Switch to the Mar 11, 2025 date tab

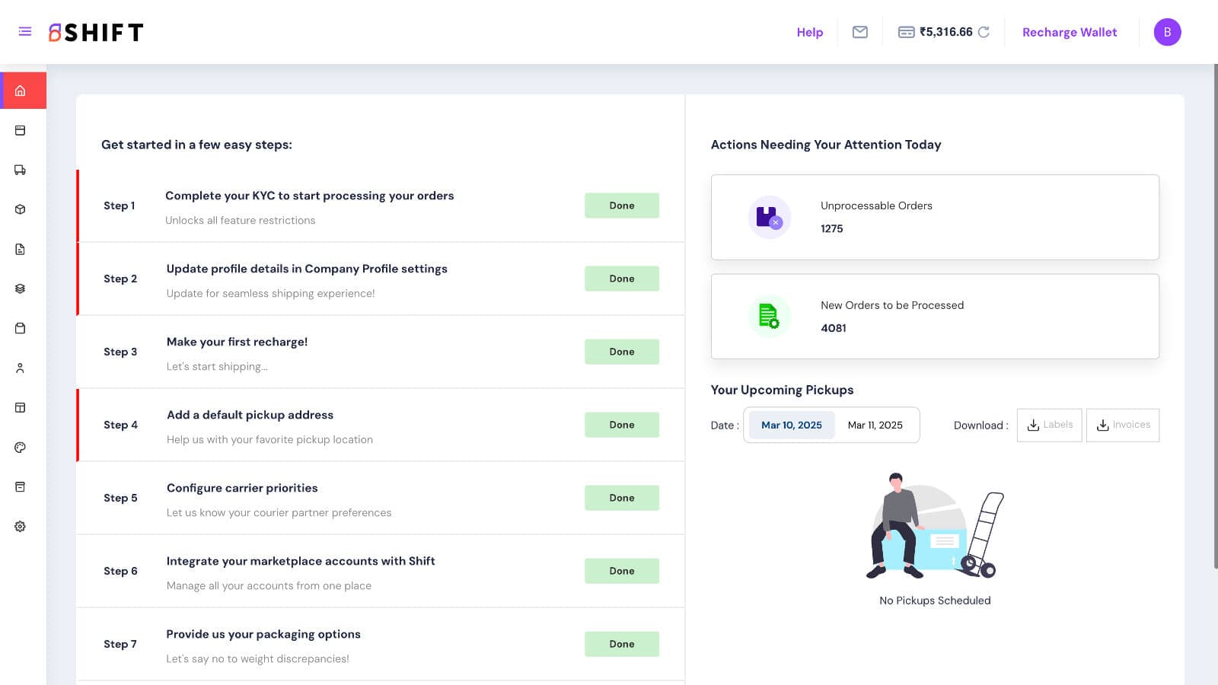(875, 425)
